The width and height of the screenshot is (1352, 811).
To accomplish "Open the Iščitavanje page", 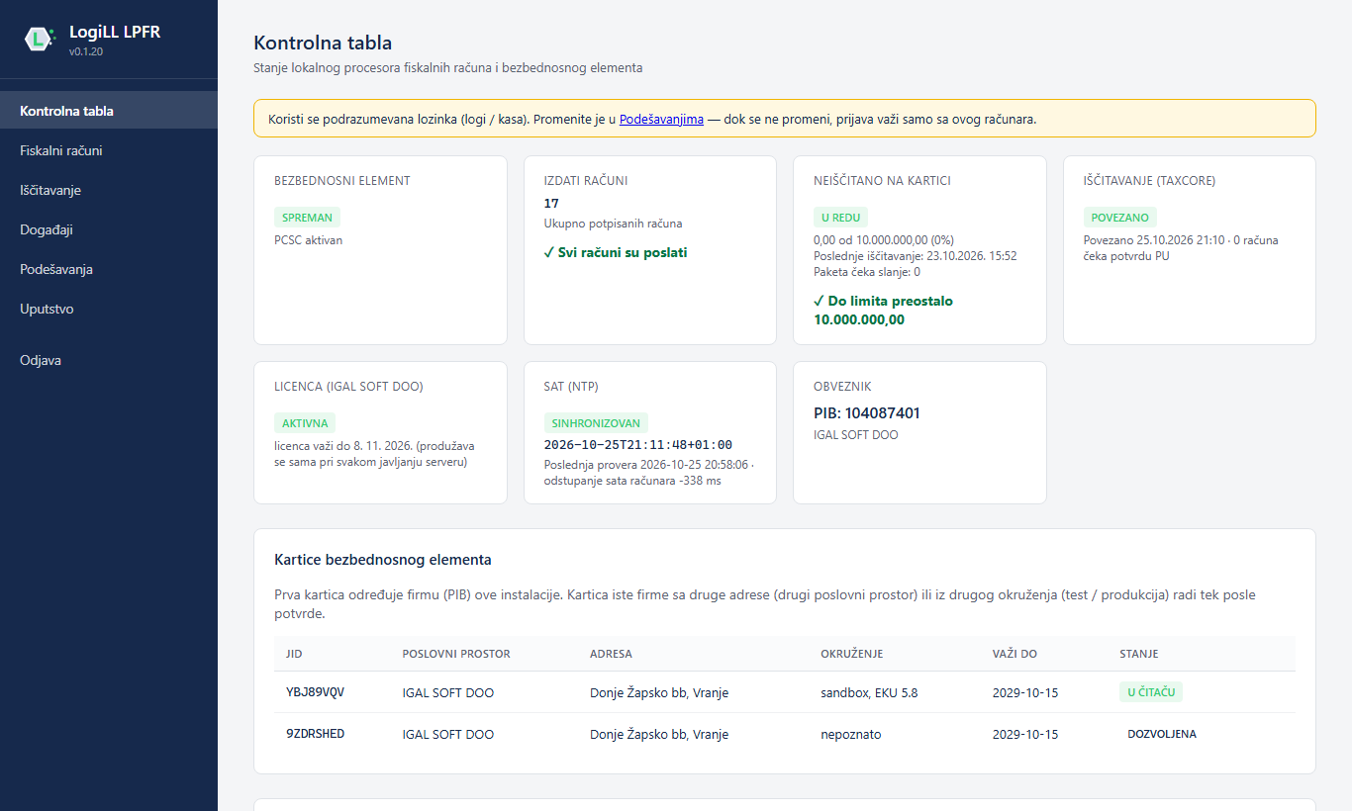I will [109, 190].
